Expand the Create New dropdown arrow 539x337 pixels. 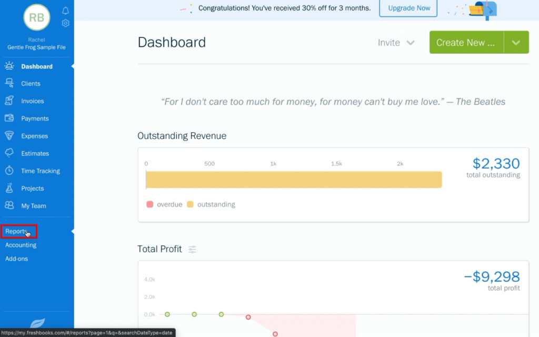coord(516,42)
